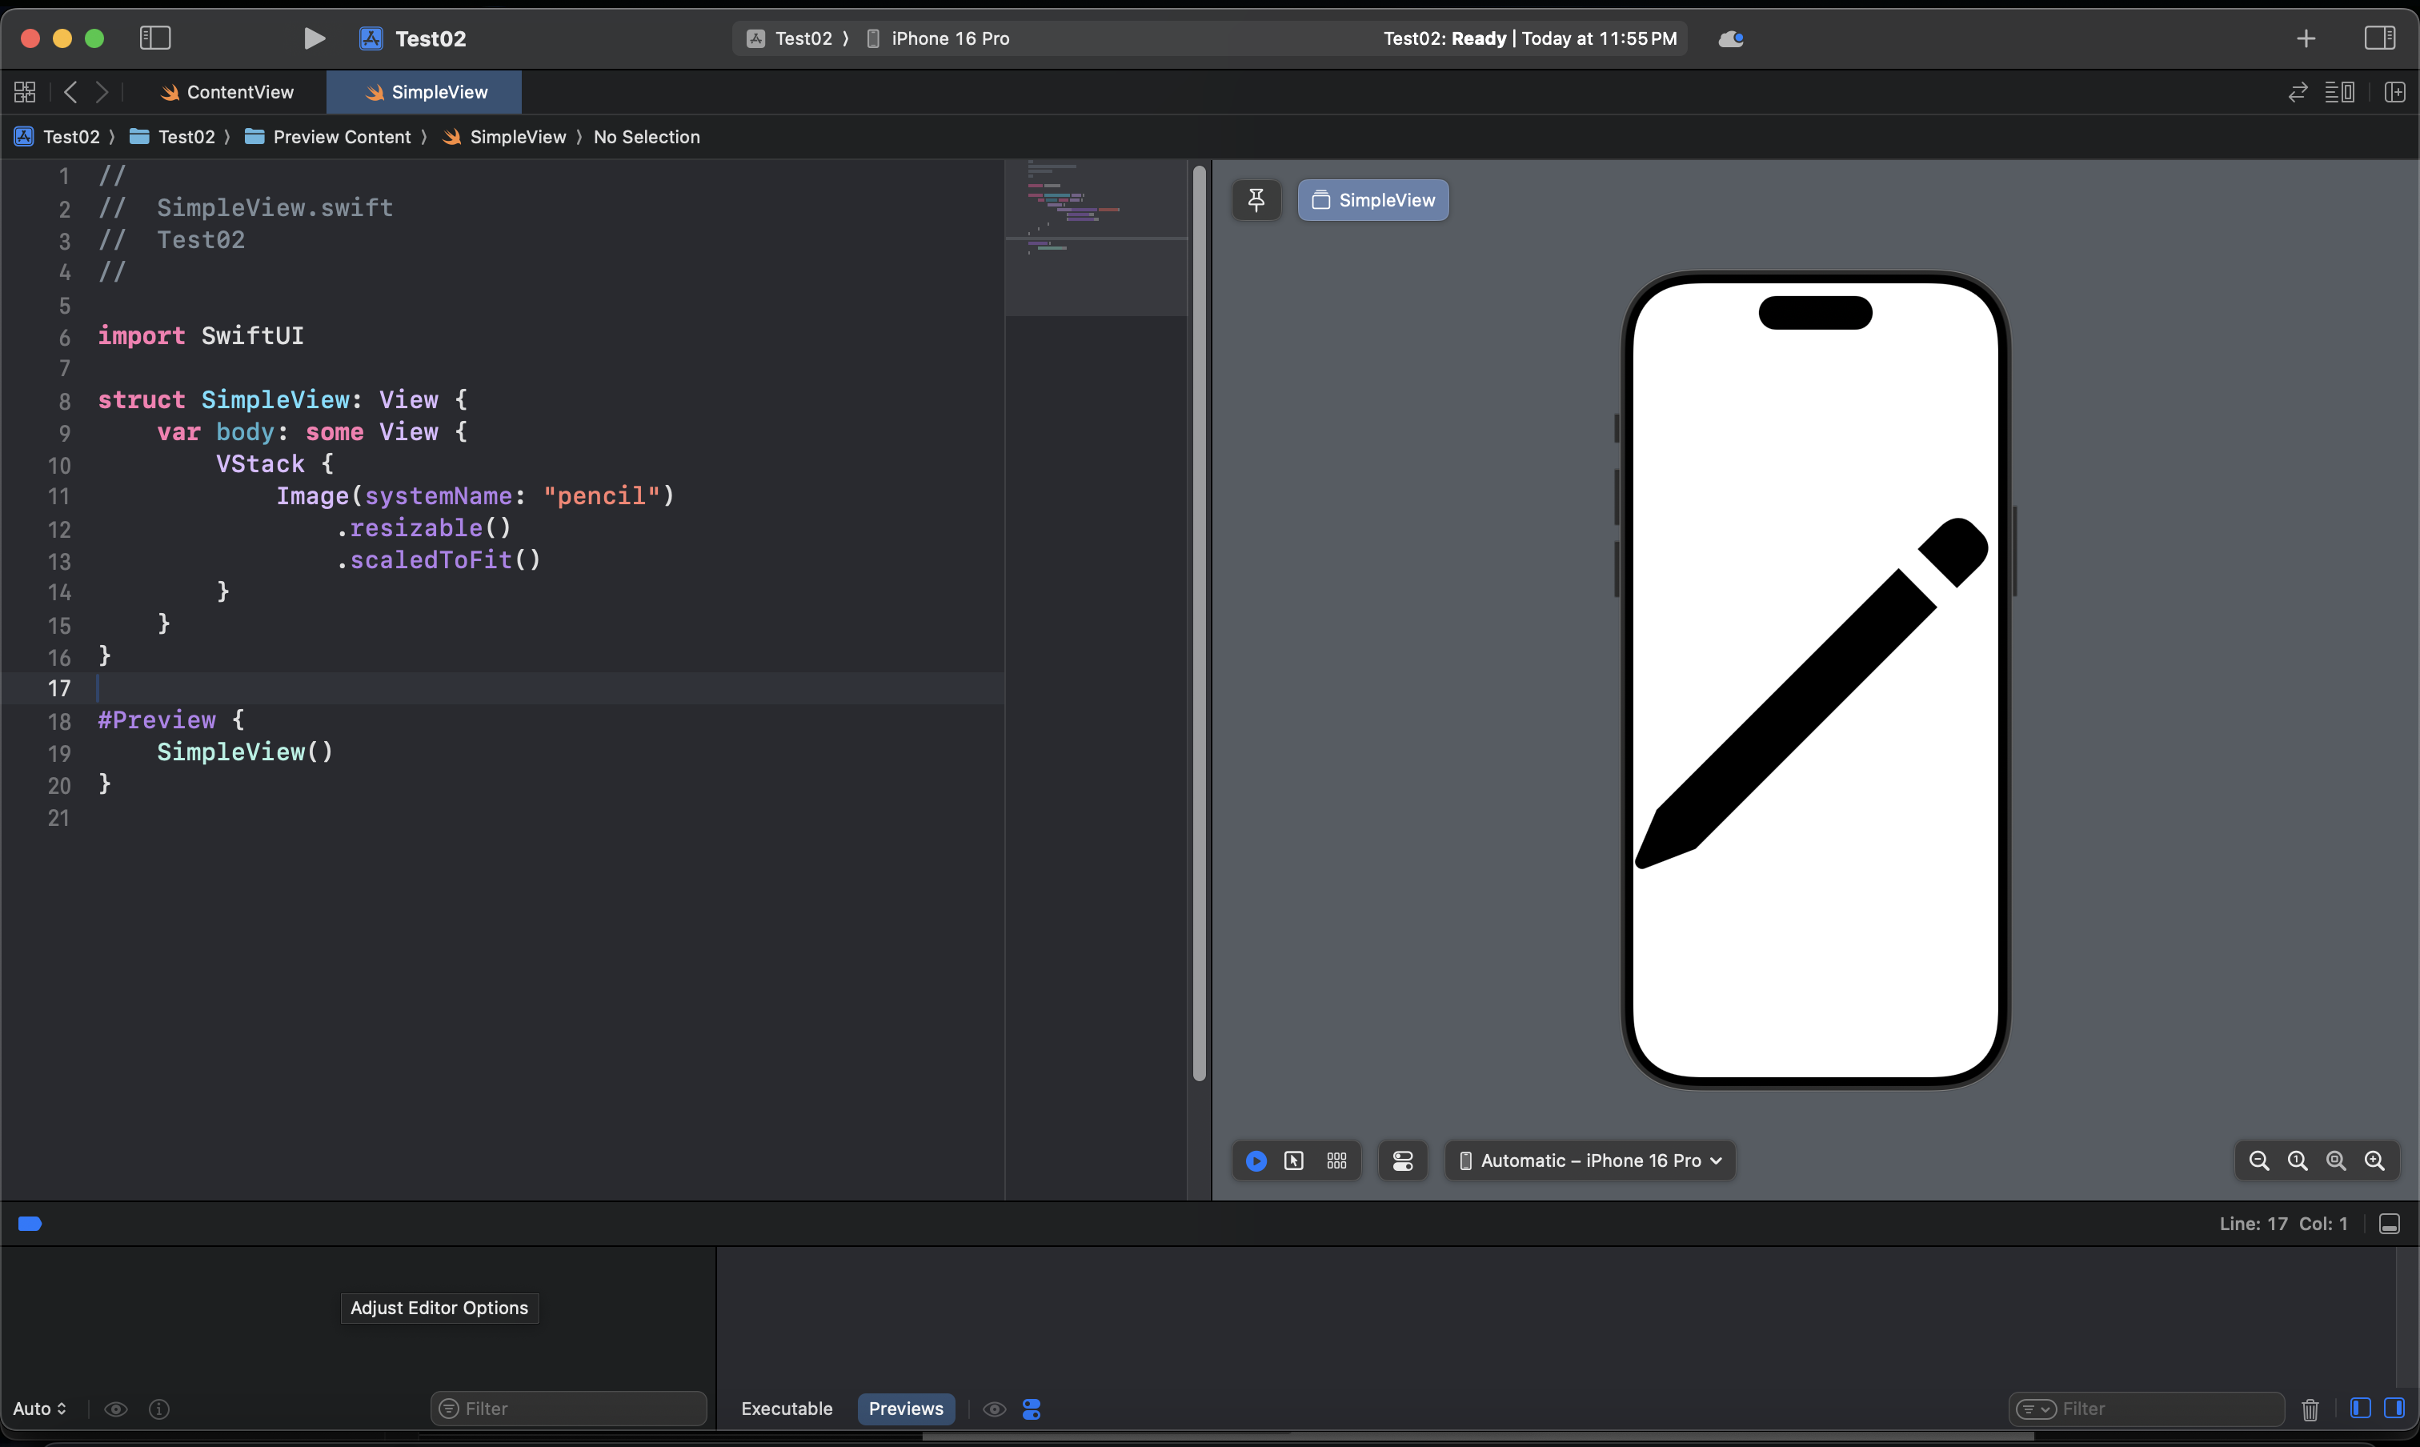The width and height of the screenshot is (2420, 1447).
Task: Click the SimpleView preview button
Action: click(1372, 200)
